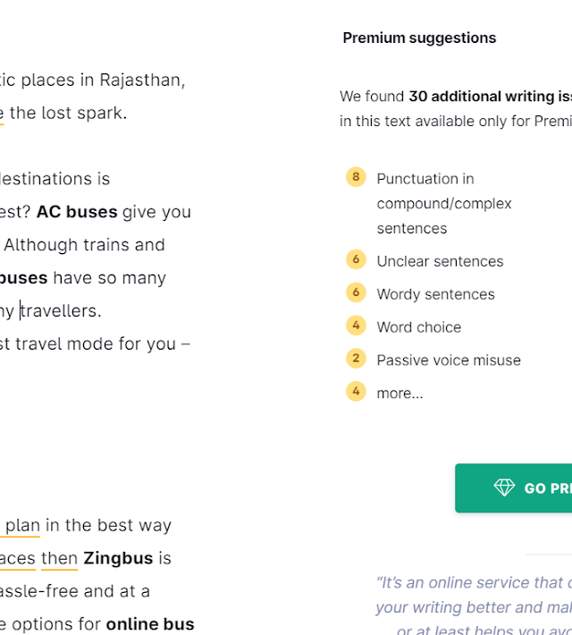Click the badge numbered 8 beside Punctuation

click(x=356, y=177)
